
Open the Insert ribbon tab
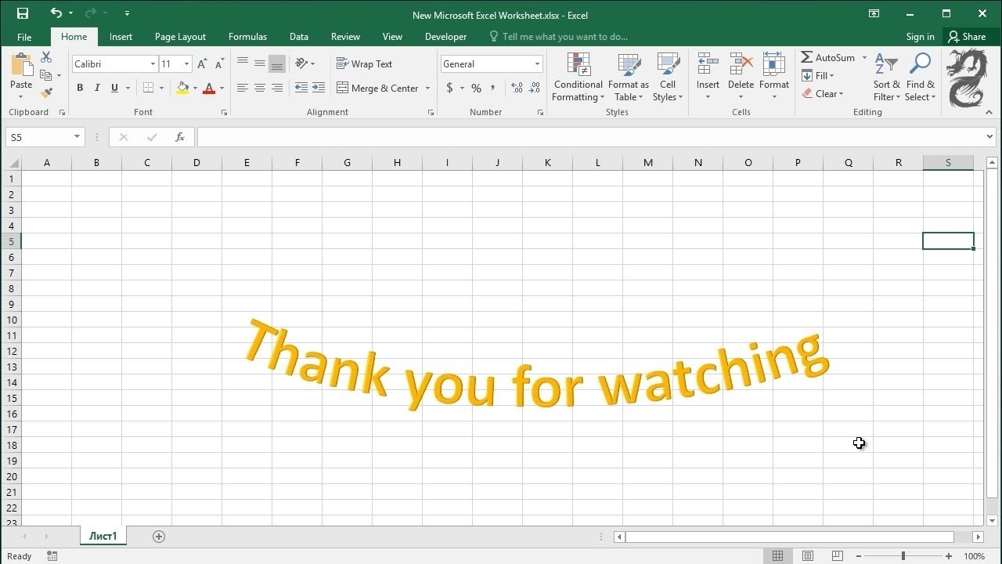pos(121,37)
